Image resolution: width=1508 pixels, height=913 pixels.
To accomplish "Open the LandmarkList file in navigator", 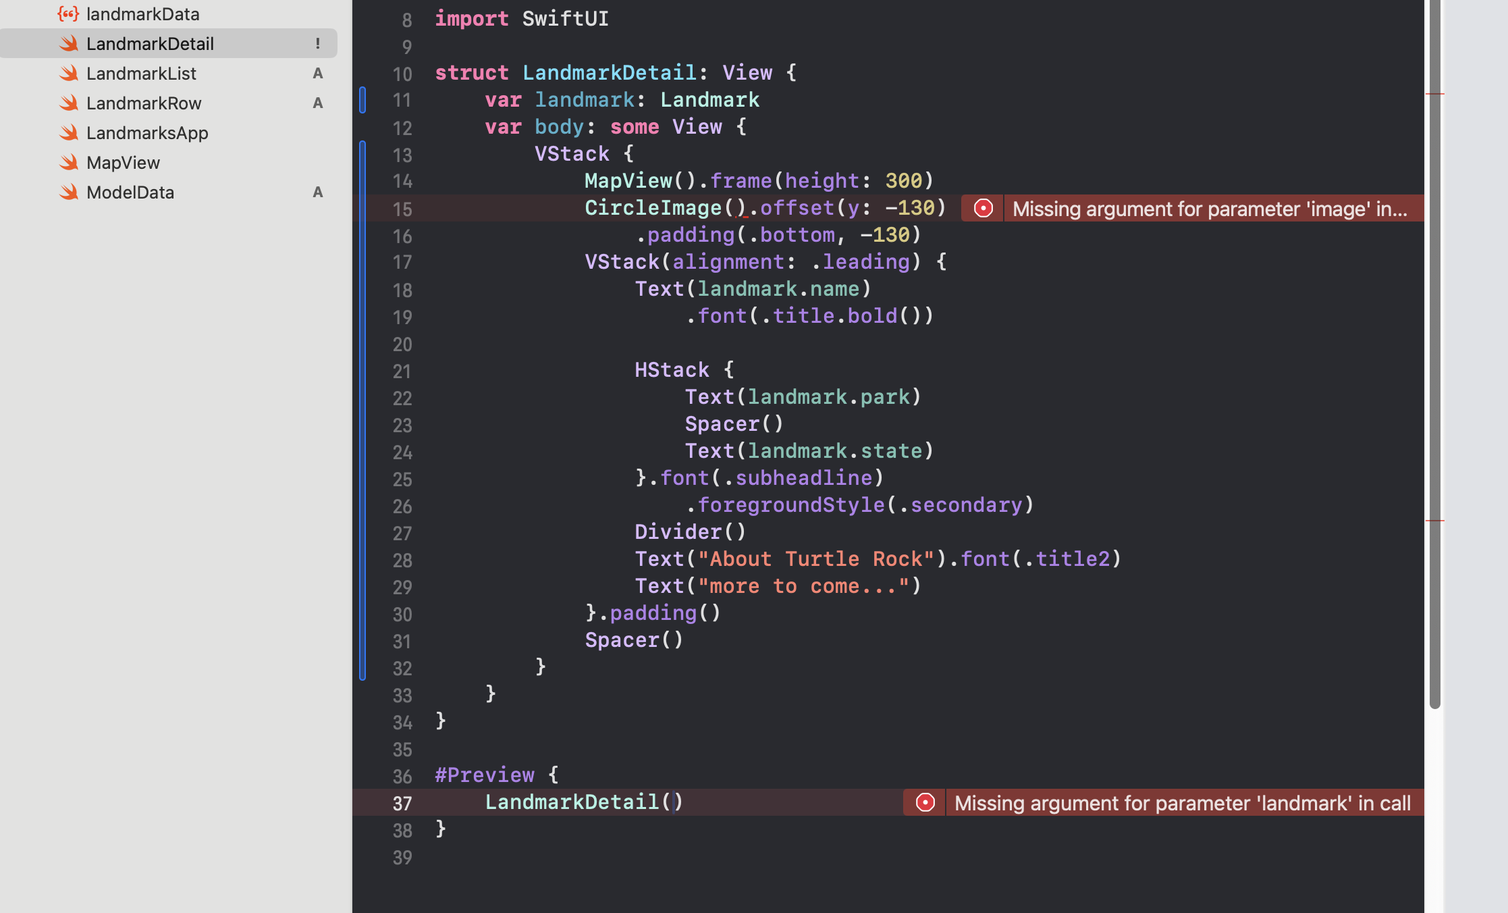I will [141, 74].
